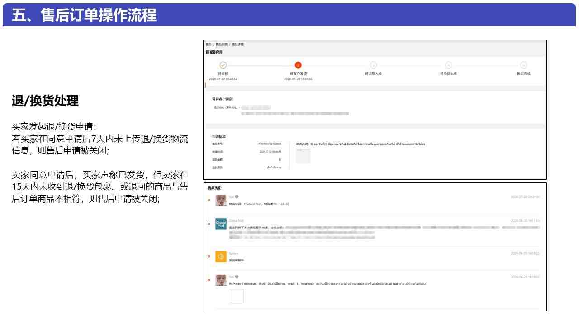Click the 系统审核中 message
Screen dimensions: 579x325
tap(237, 260)
